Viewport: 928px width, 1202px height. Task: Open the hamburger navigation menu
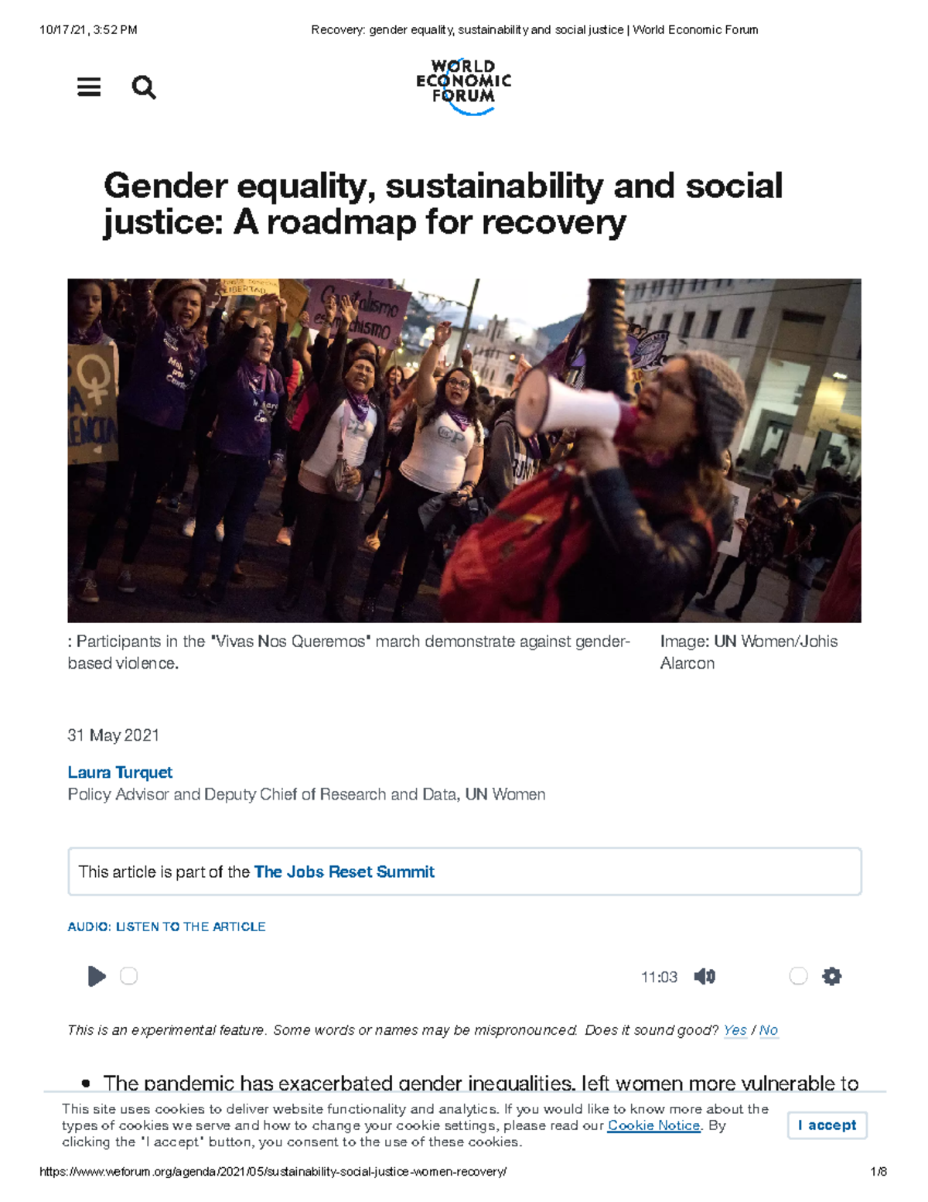(x=89, y=87)
